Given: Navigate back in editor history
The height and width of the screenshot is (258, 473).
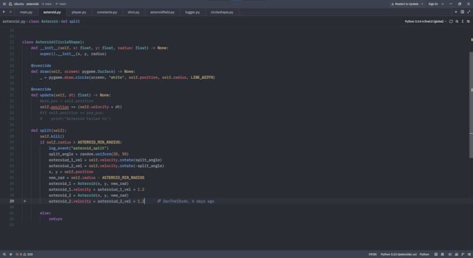Looking at the screenshot, I should (4, 12).
